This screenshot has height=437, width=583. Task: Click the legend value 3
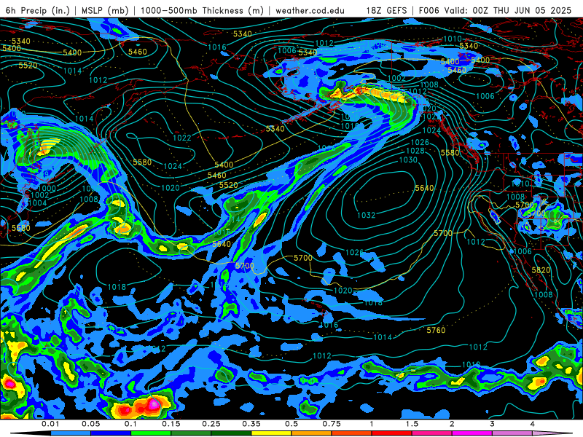tap(493, 424)
